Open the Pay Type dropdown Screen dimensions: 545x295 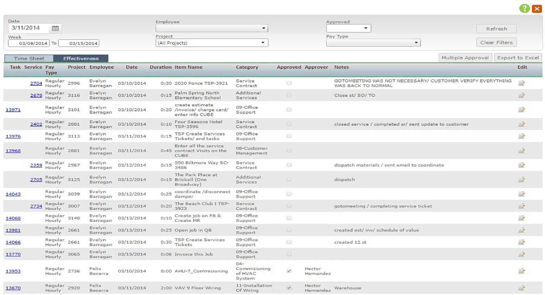[x=373, y=43]
